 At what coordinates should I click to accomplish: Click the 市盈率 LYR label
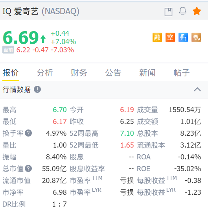click(x=86, y=192)
